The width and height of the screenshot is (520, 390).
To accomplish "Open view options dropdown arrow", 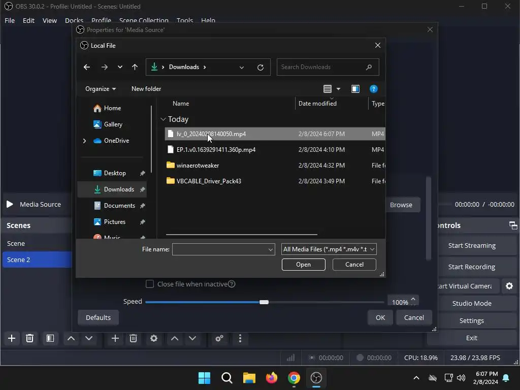I will (x=338, y=89).
